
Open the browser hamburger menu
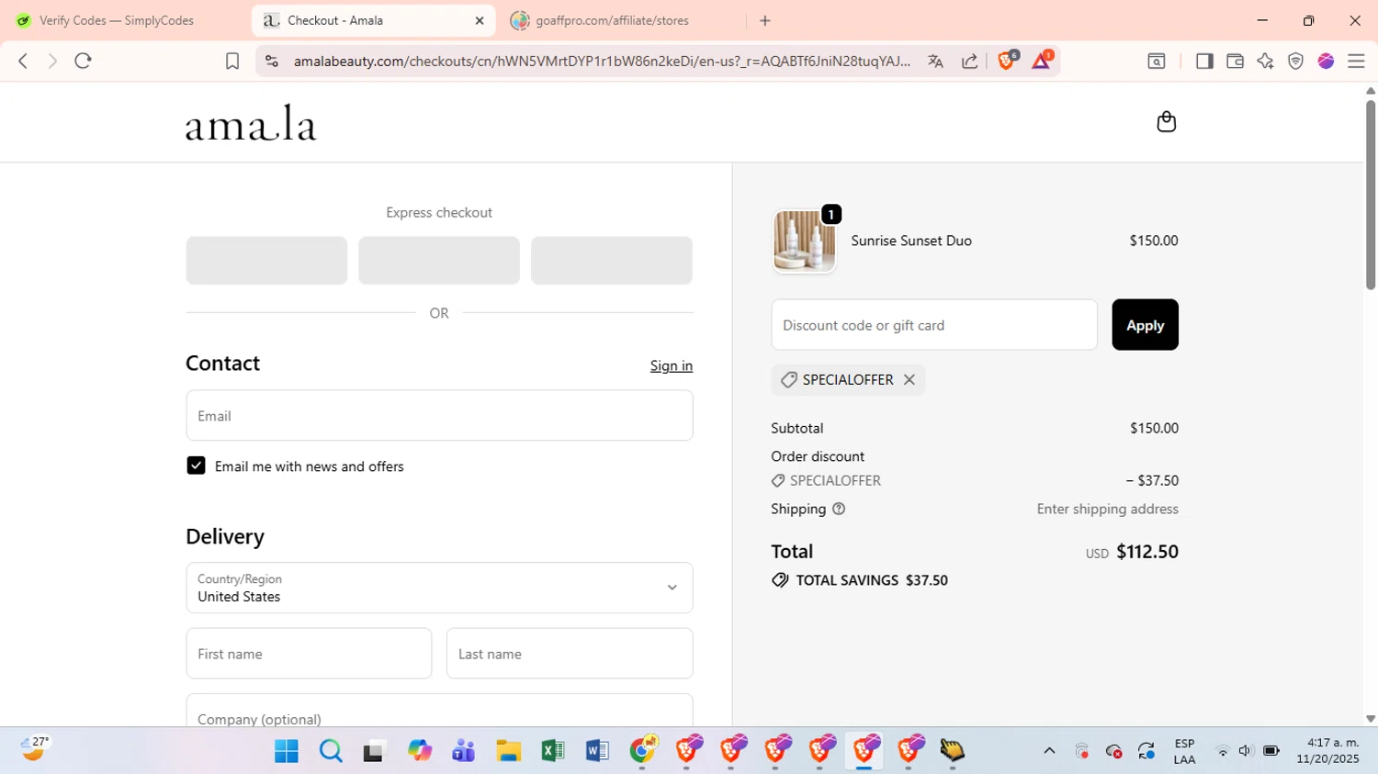[x=1356, y=61]
